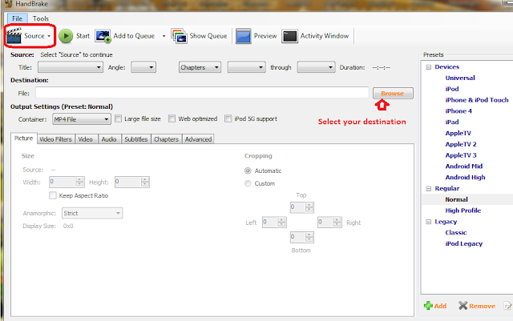Select the Android High preset
Viewport: 513px width, 321px height.
(465, 178)
